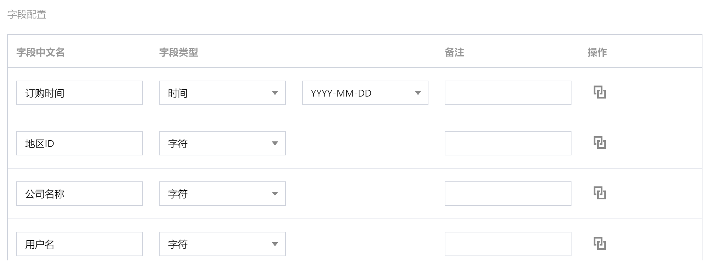Click the copy icon in the 地区ID row

click(x=600, y=143)
